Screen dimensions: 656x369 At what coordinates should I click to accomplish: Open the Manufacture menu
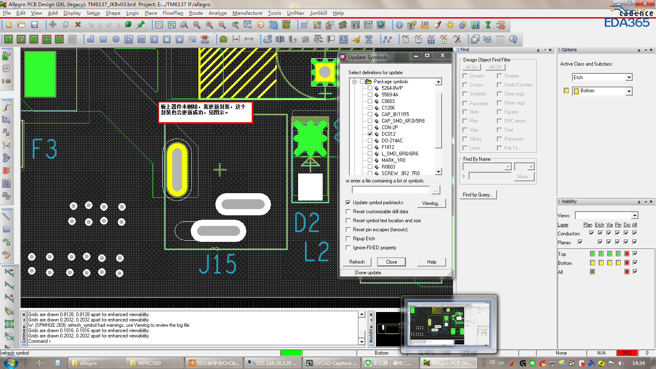(247, 13)
